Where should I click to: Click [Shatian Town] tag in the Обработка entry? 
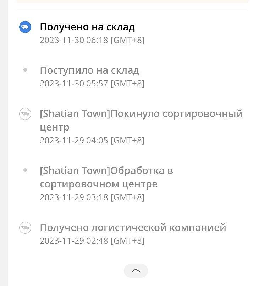click(x=75, y=171)
